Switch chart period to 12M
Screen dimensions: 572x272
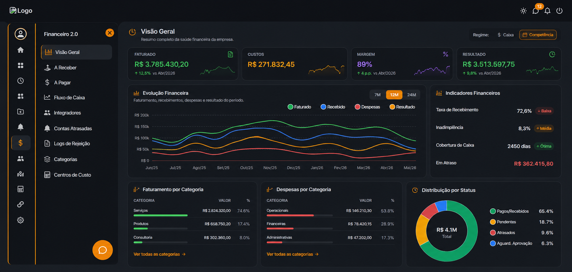coord(394,95)
